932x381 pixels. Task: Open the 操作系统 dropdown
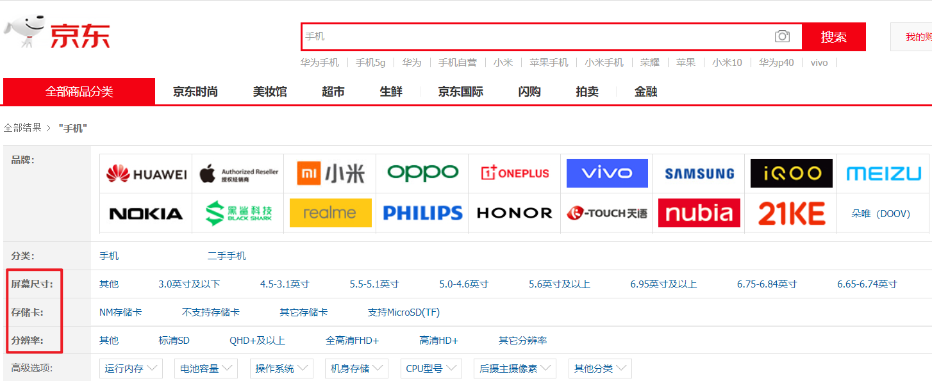click(x=281, y=368)
